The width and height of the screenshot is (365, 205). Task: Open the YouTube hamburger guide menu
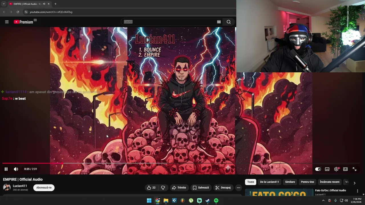tap(7, 22)
